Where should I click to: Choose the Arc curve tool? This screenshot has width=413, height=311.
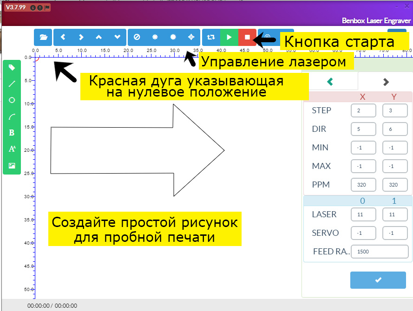pos(12,117)
